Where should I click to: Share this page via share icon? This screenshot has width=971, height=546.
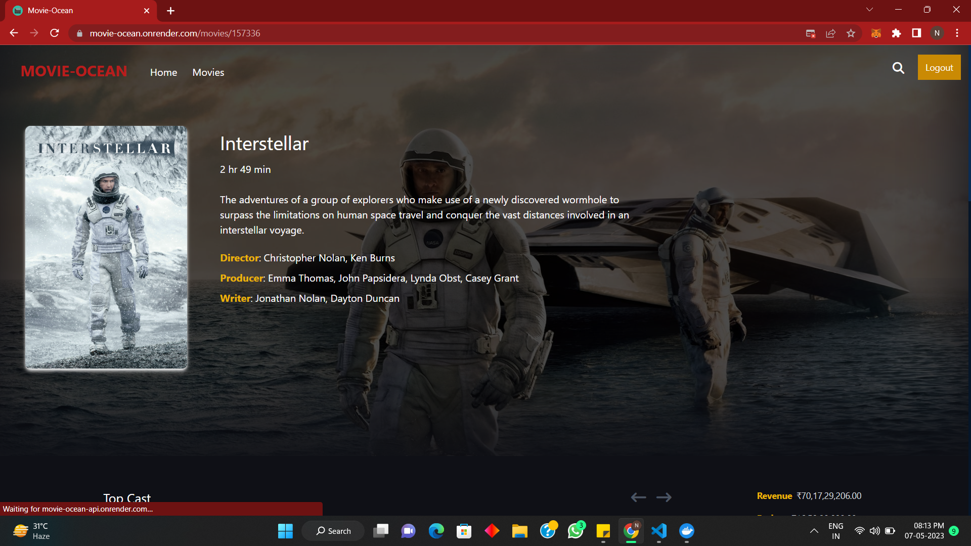pos(831,33)
